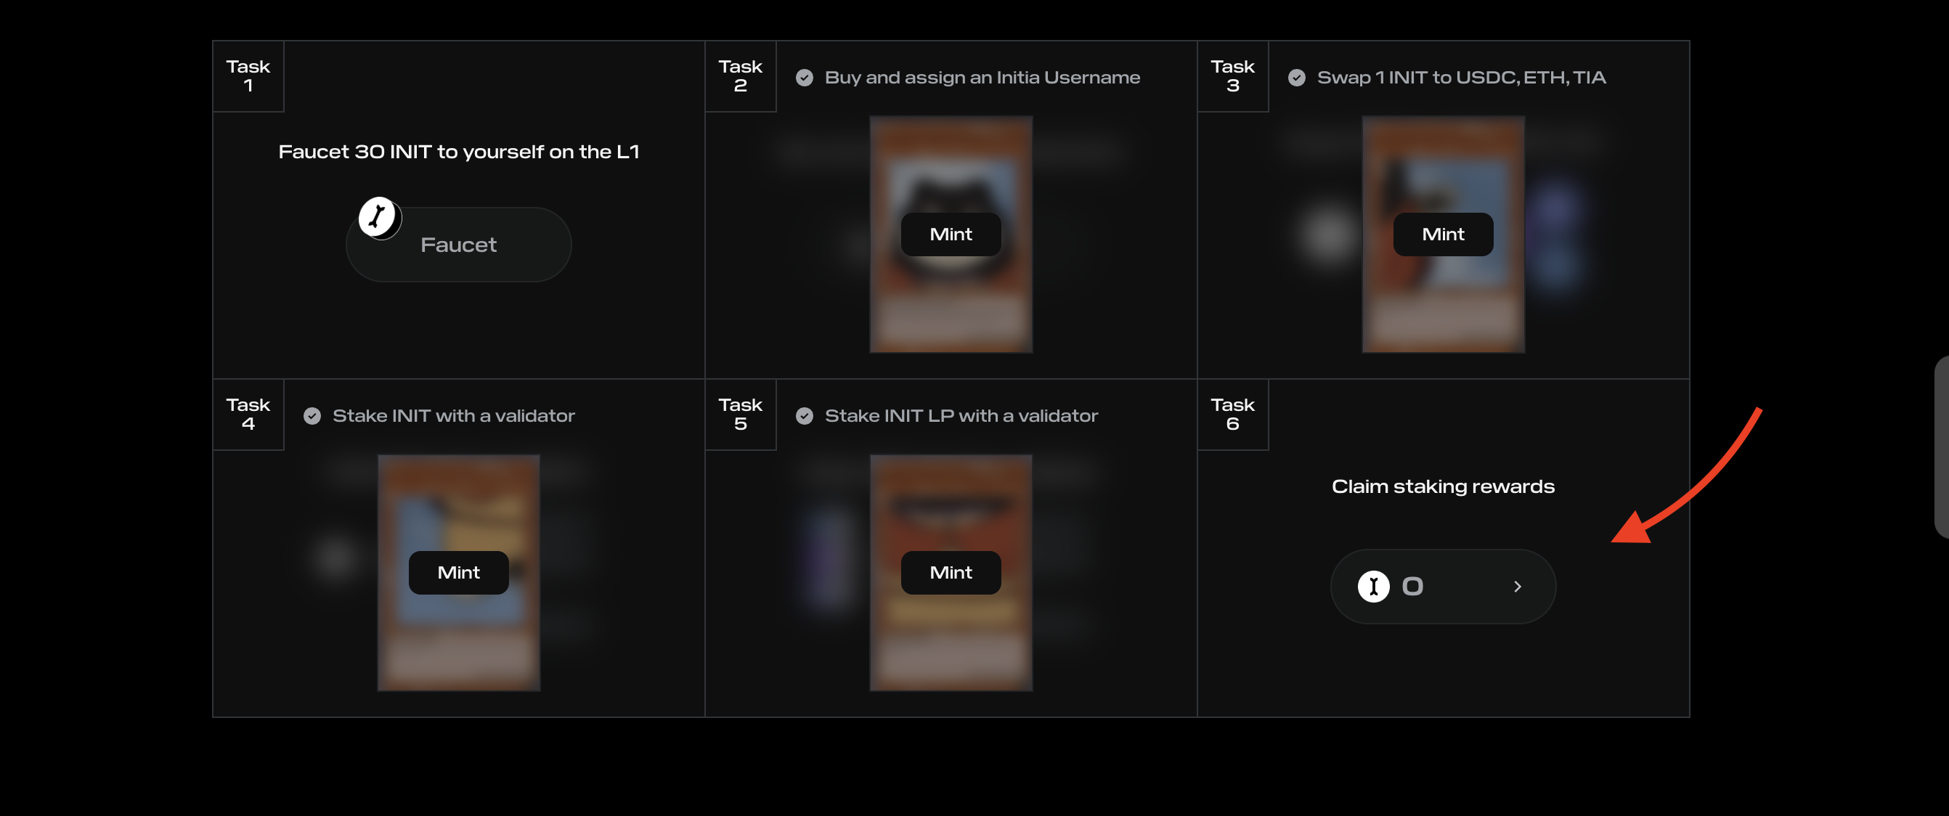The width and height of the screenshot is (1949, 816).
Task: Expand the claim rewards row in Task 6
Action: [x=1516, y=585]
